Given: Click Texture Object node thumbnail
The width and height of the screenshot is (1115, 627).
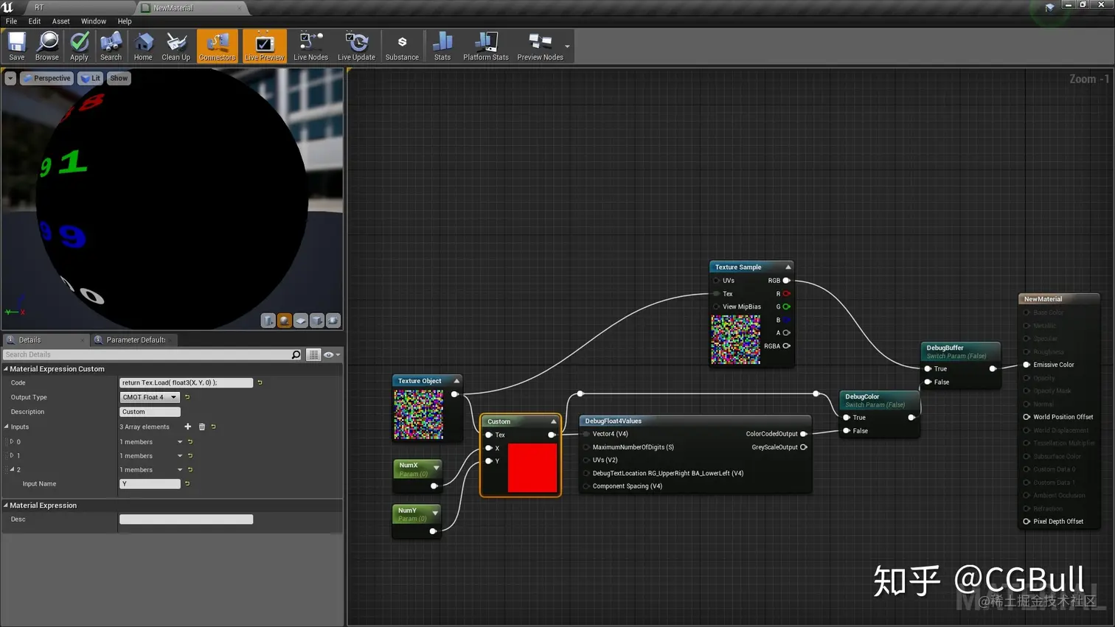Looking at the screenshot, I should 418,415.
